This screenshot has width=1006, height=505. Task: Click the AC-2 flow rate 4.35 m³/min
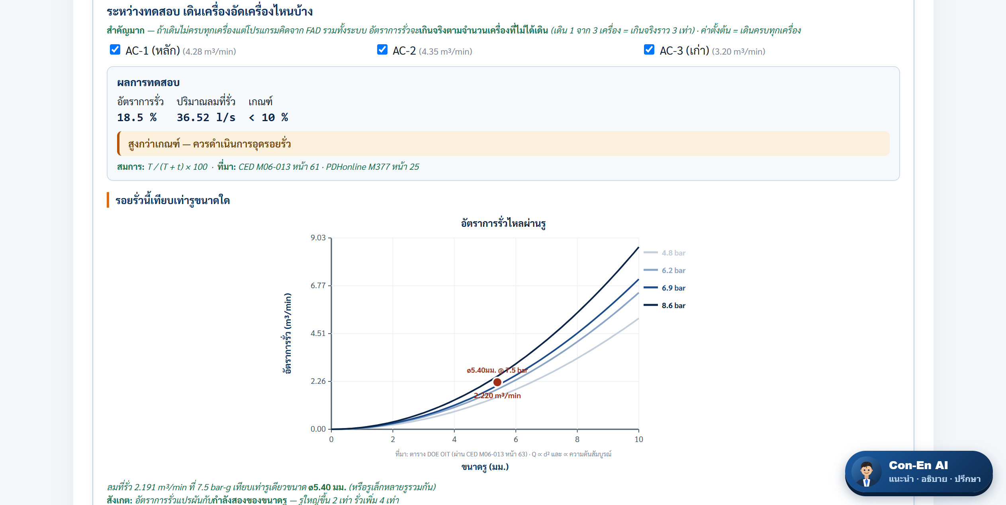point(445,51)
